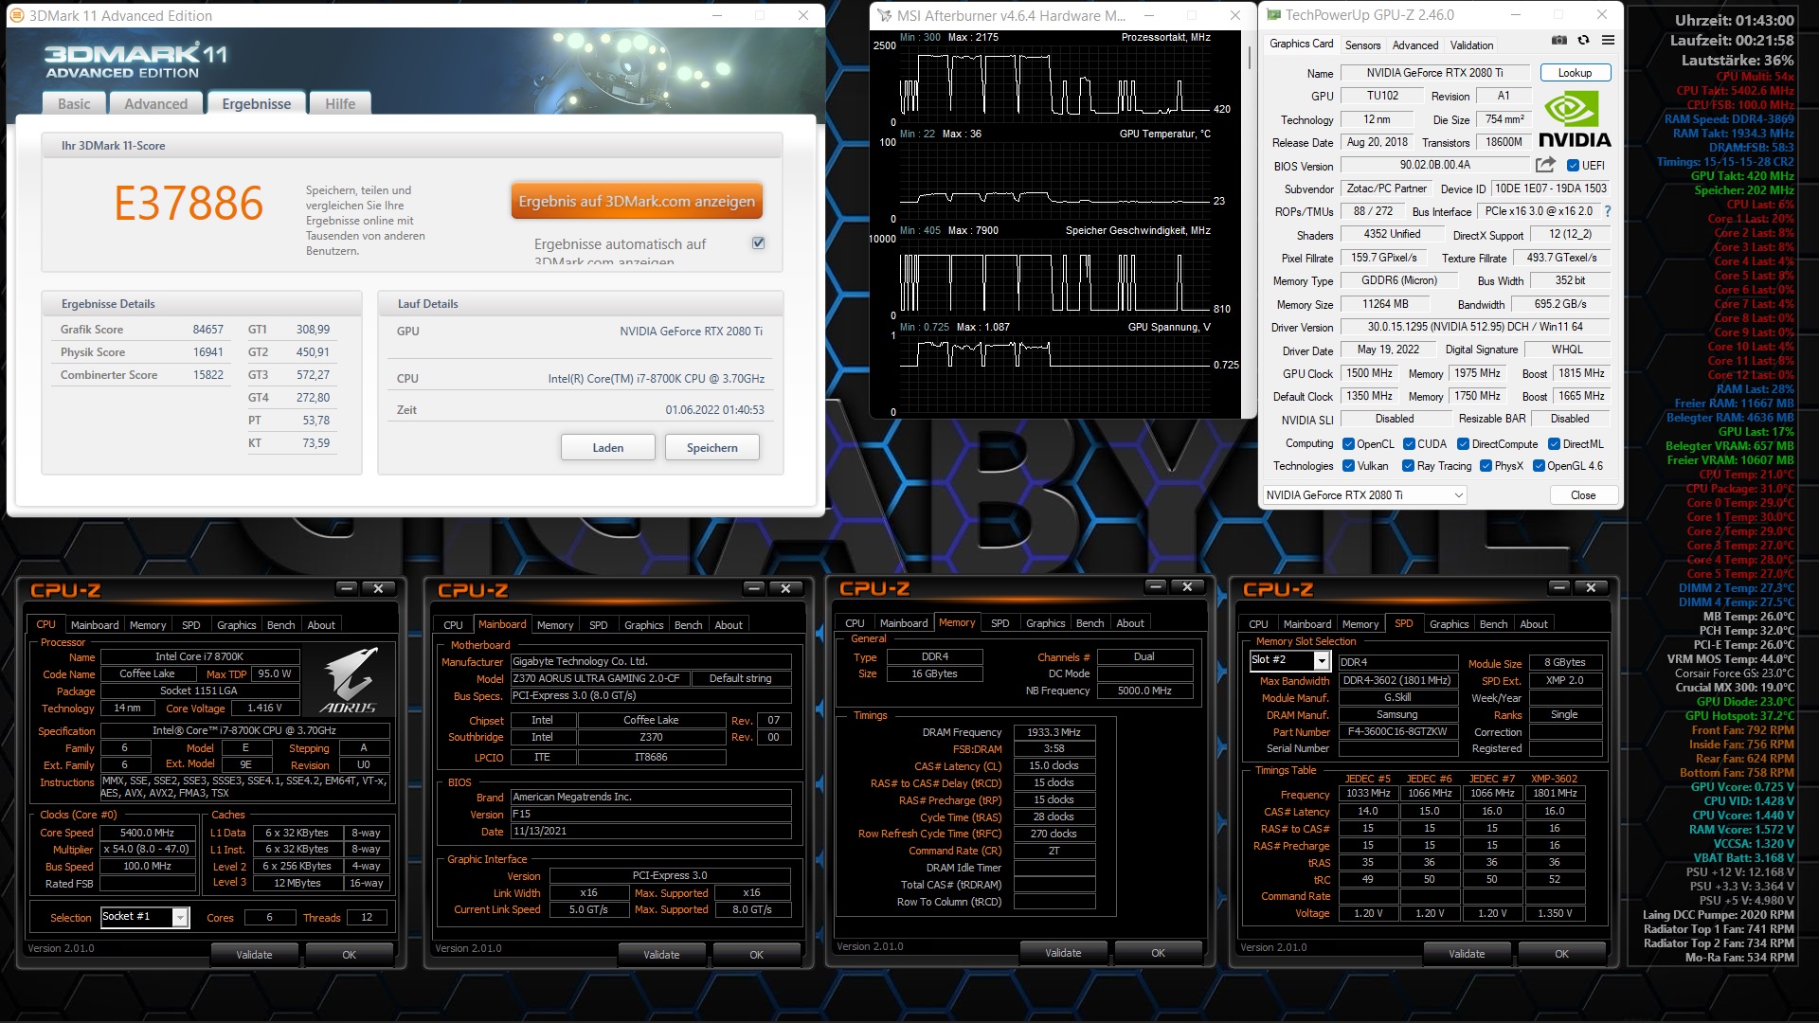This screenshot has width=1819, height=1023.
Task: Click the Close button in GPU-Z
Action: click(x=1583, y=495)
